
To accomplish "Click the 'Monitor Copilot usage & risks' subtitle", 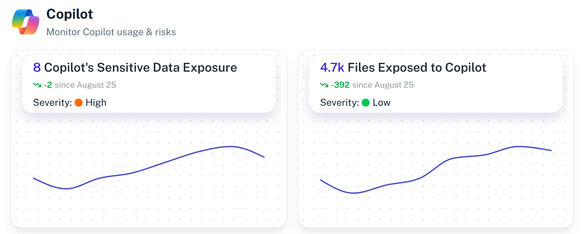I will click(111, 32).
